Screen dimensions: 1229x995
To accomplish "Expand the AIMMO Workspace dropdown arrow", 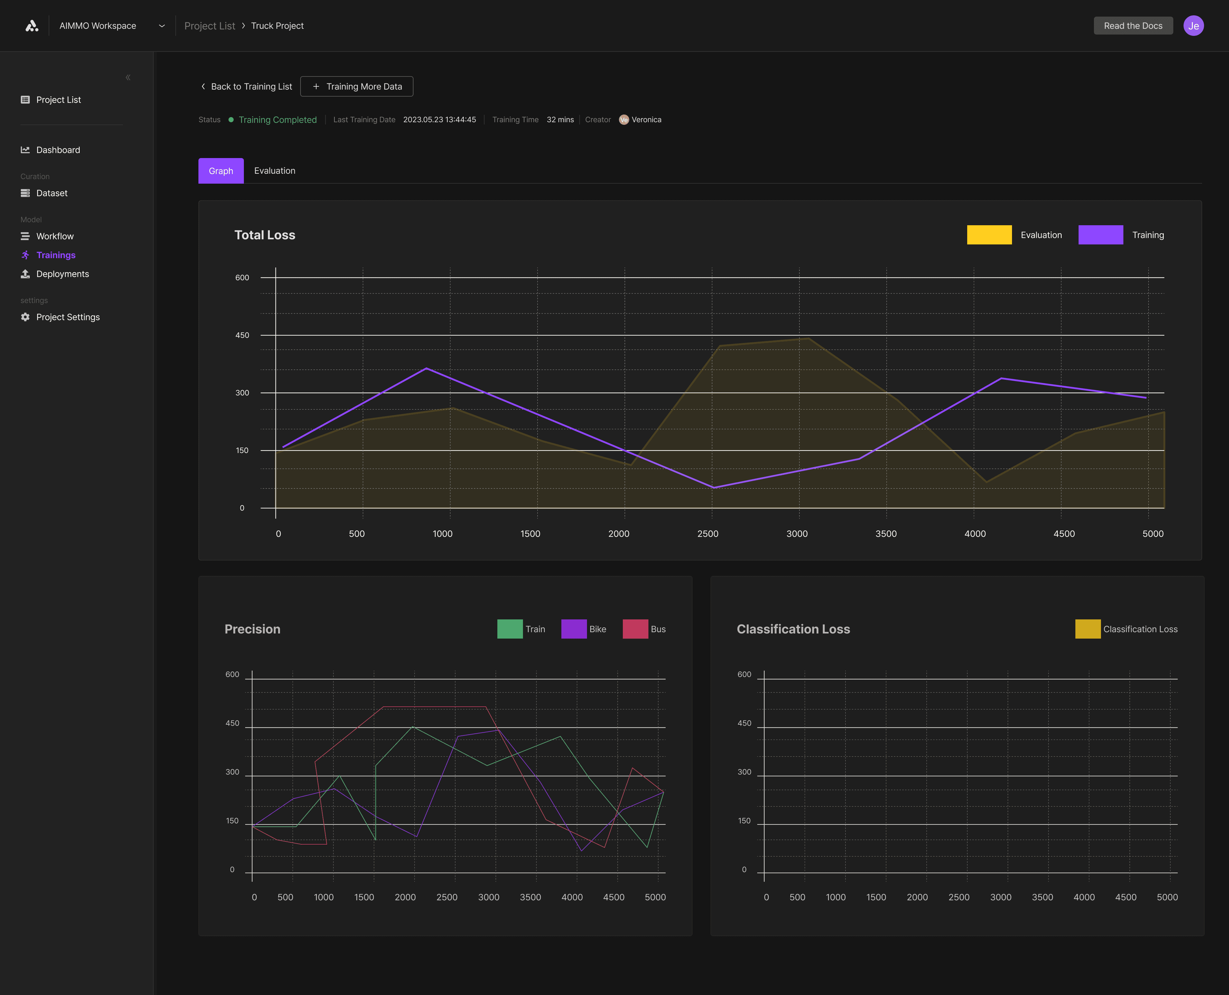I will 162,26.
